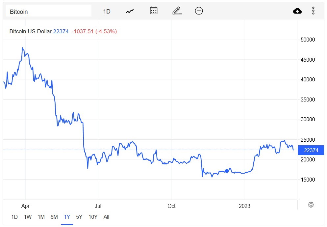Click the 25000 price axis label
327x227 pixels.
[x=308, y=139]
